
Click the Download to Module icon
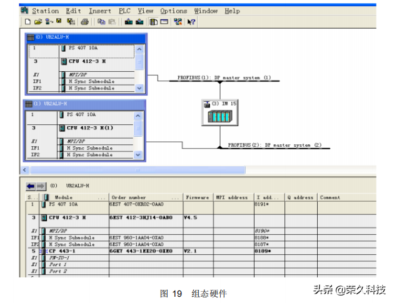[x=128, y=22]
